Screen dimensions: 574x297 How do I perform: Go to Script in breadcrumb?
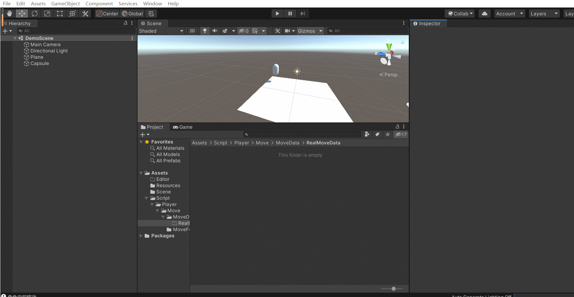(x=221, y=143)
